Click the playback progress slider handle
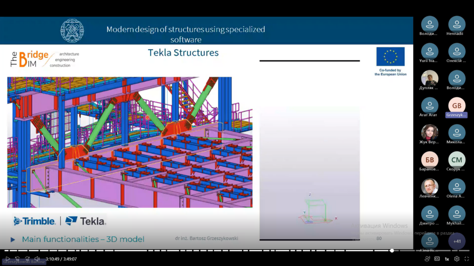Image resolution: width=474 pixels, height=266 pixels. (x=392, y=250)
